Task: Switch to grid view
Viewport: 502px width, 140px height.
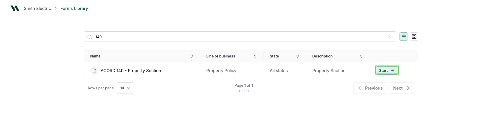Action: pyautogui.click(x=414, y=37)
